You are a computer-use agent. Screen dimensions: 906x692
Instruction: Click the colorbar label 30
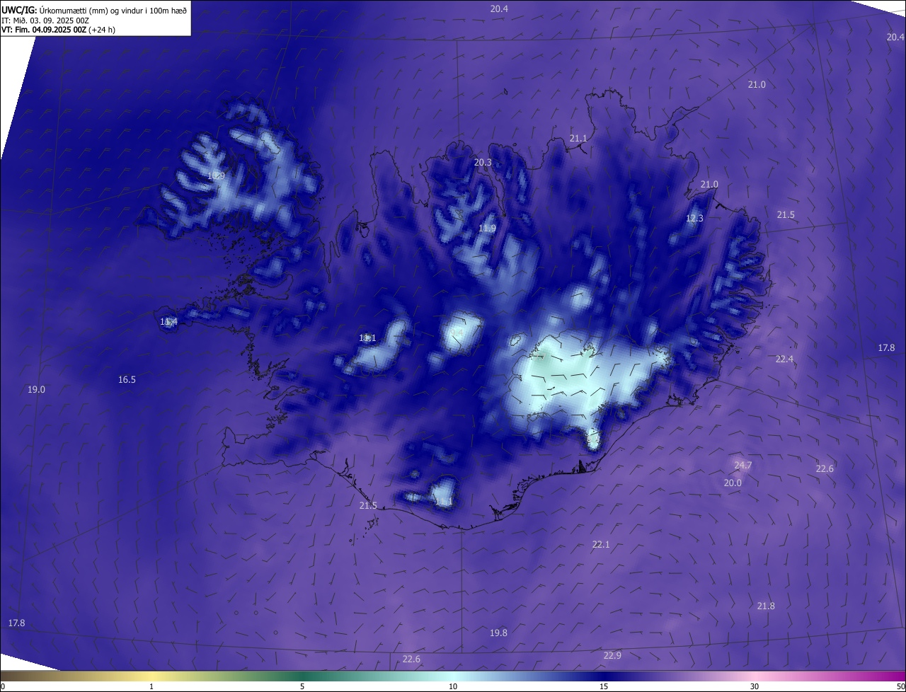click(755, 687)
